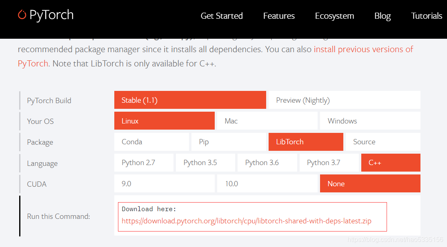Open the Get Started menu
This screenshot has width=447, height=247.
pos(222,16)
